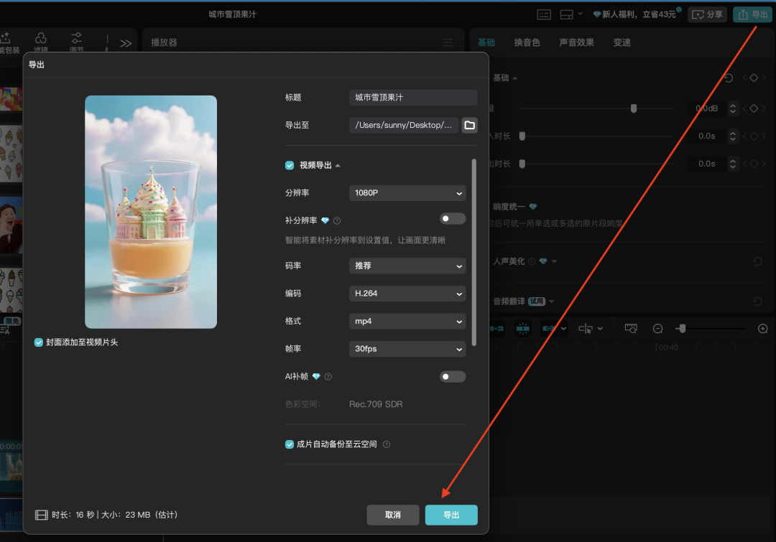Enable the 补分辨率 toggle switch
Screen dimensions: 776x542
(x=453, y=218)
